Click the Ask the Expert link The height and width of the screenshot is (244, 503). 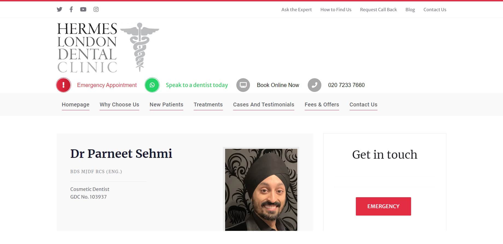point(296,10)
